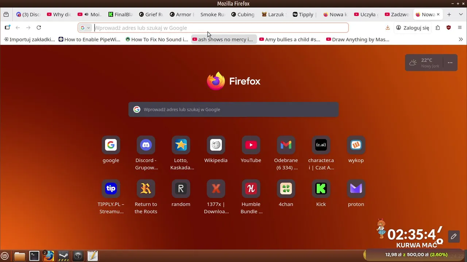Switch to the Smoke Ru tab
Viewport: 467px width, 262px height.
(x=212, y=15)
